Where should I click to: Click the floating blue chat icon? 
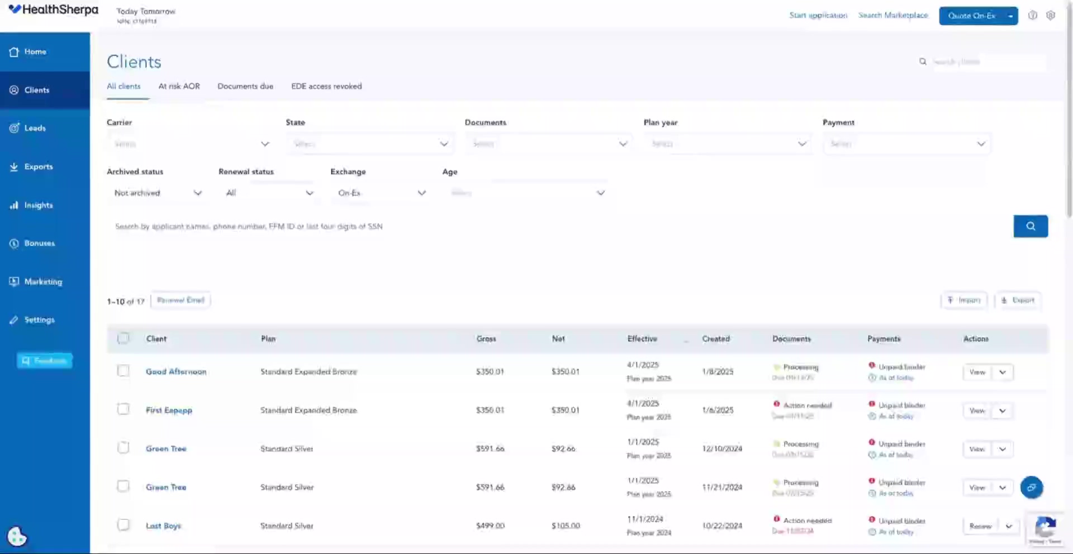[x=1031, y=488]
